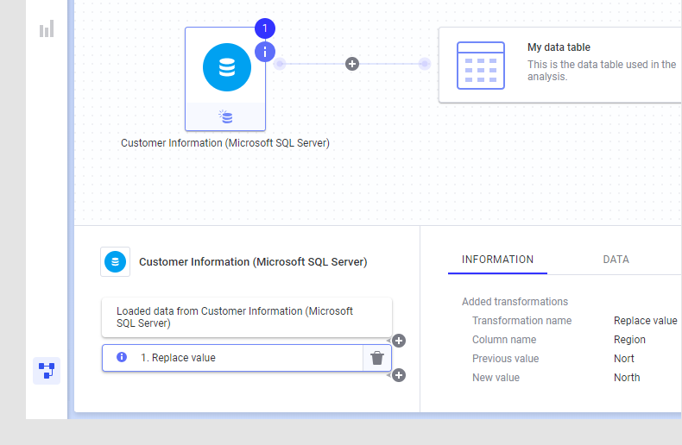The height and width of the screenshot is (445, 682).
Task: Click the 'Column name' label
Action: click(504, 340)
